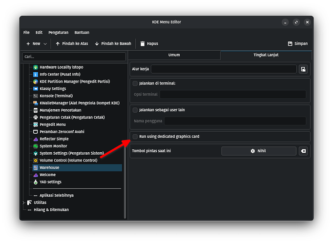The image size is (333, 244).
Task: Click the Hapus trash icon
Action: click(143, 44)
